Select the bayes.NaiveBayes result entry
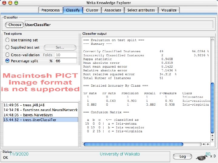 tap(41, 115)
